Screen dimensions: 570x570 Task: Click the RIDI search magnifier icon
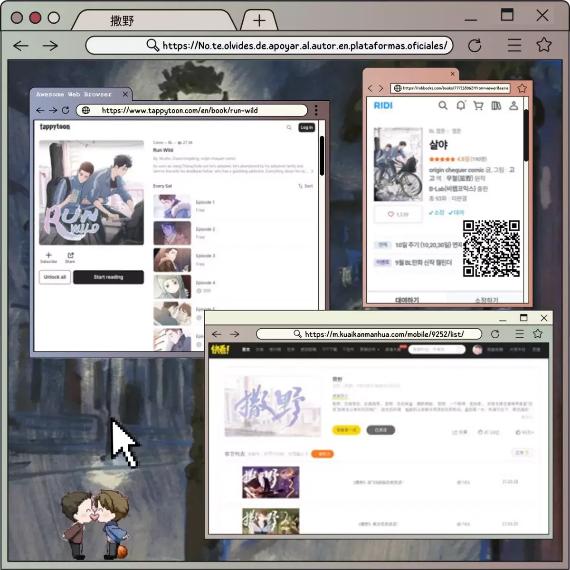pyautogui.click(x=443, y=105)
